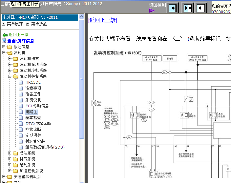The width and height of the screenshot is (231, 183).
Task: Click the 返回上一级 link in content pane
Action: tap(103, 20)
